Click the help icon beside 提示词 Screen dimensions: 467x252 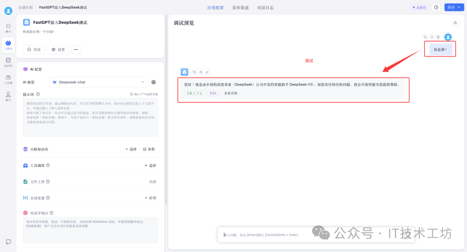(38, 94)
